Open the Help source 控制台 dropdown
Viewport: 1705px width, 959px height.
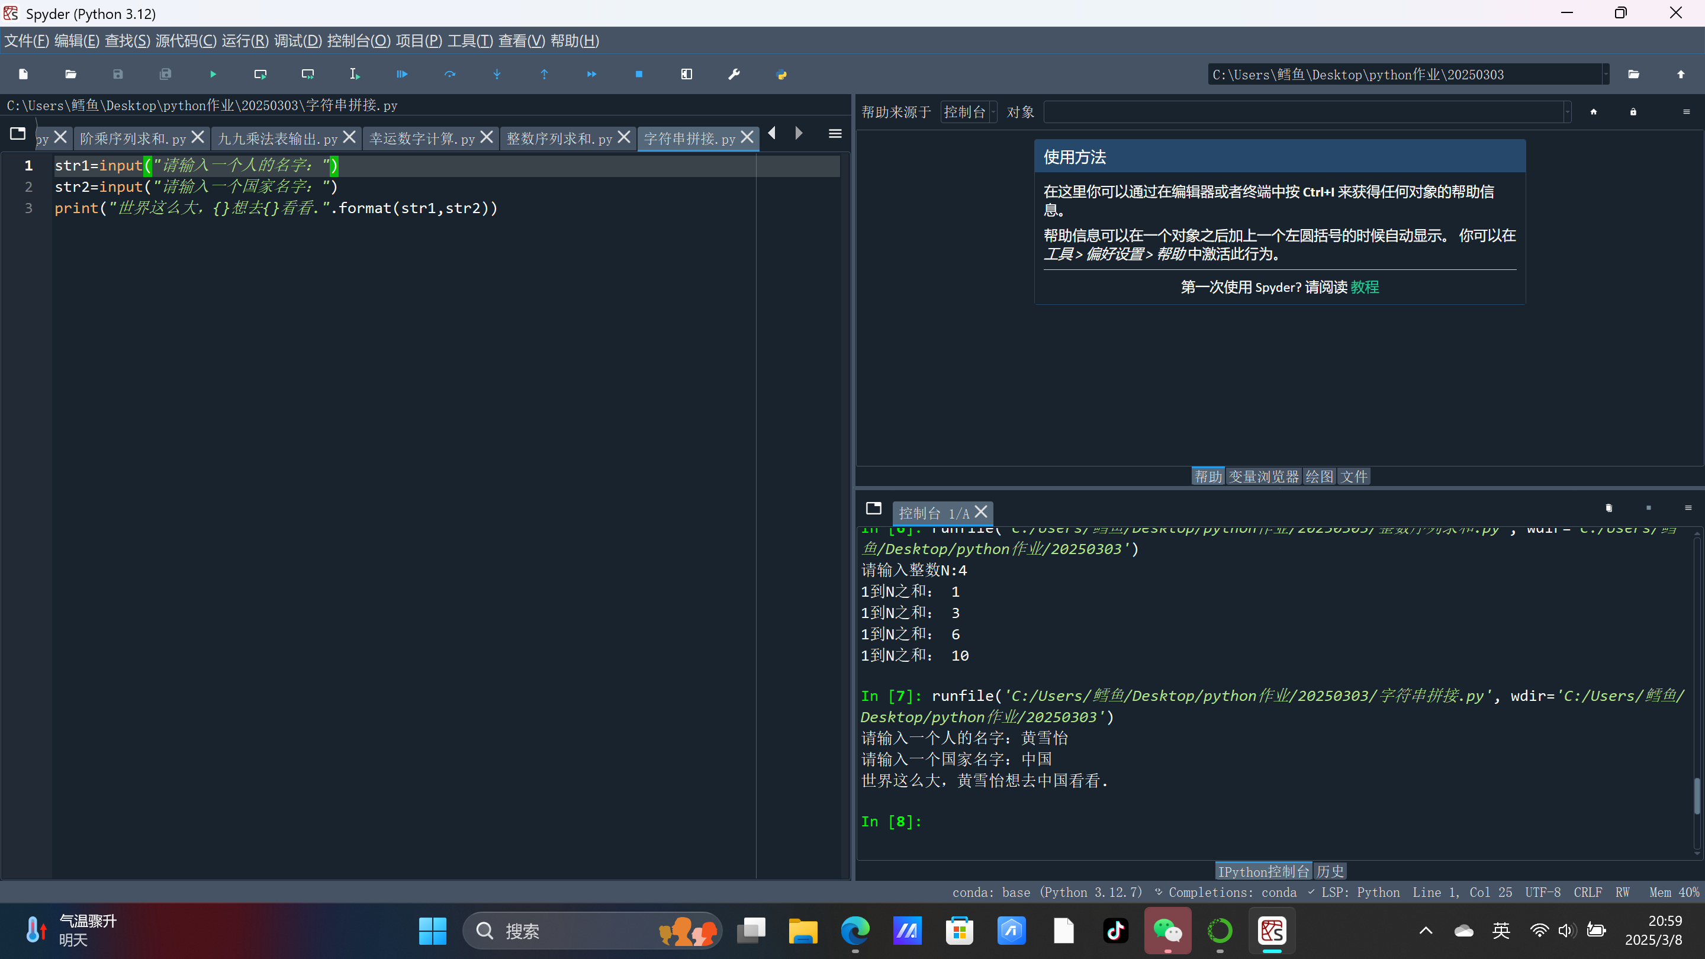(969, 112)
